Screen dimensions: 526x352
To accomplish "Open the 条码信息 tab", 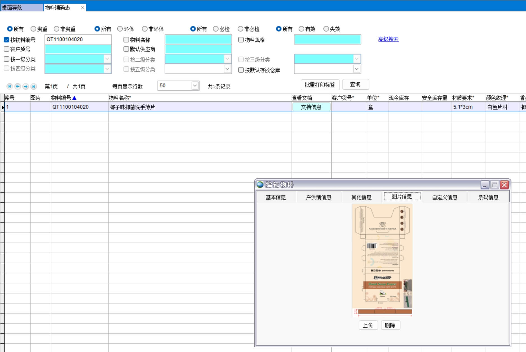I will coord(488,197).
